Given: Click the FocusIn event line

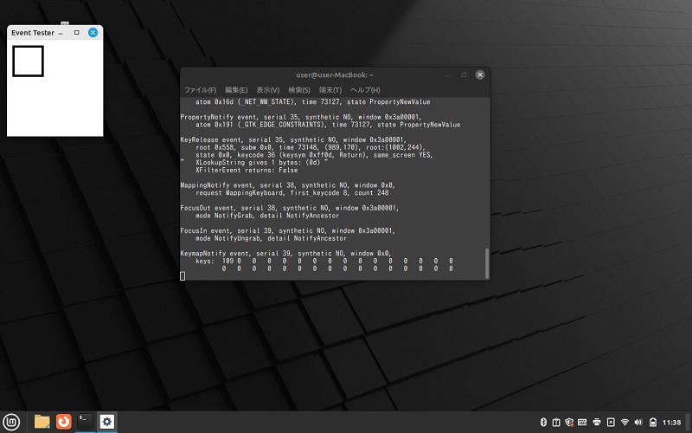Looking at the screenshot, I should coord(288,230).
